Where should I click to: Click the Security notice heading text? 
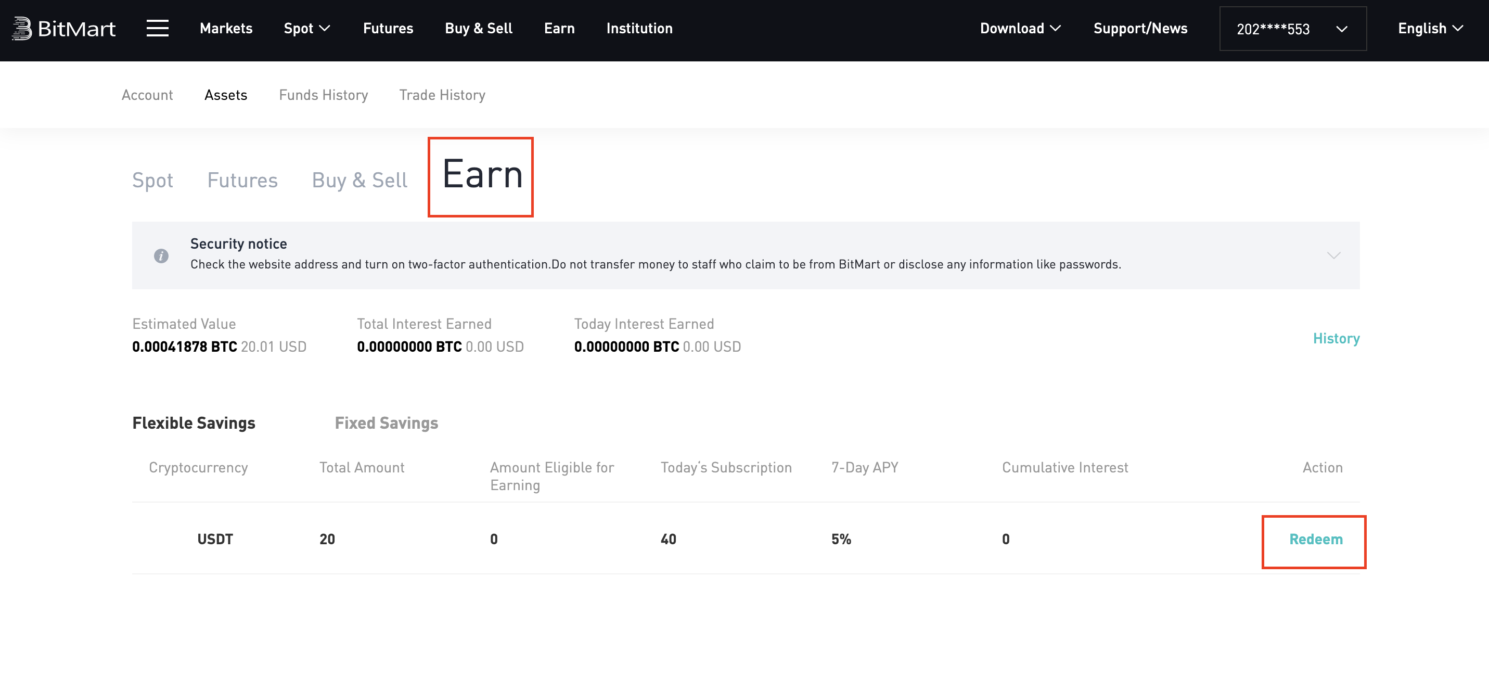[239, 244]
